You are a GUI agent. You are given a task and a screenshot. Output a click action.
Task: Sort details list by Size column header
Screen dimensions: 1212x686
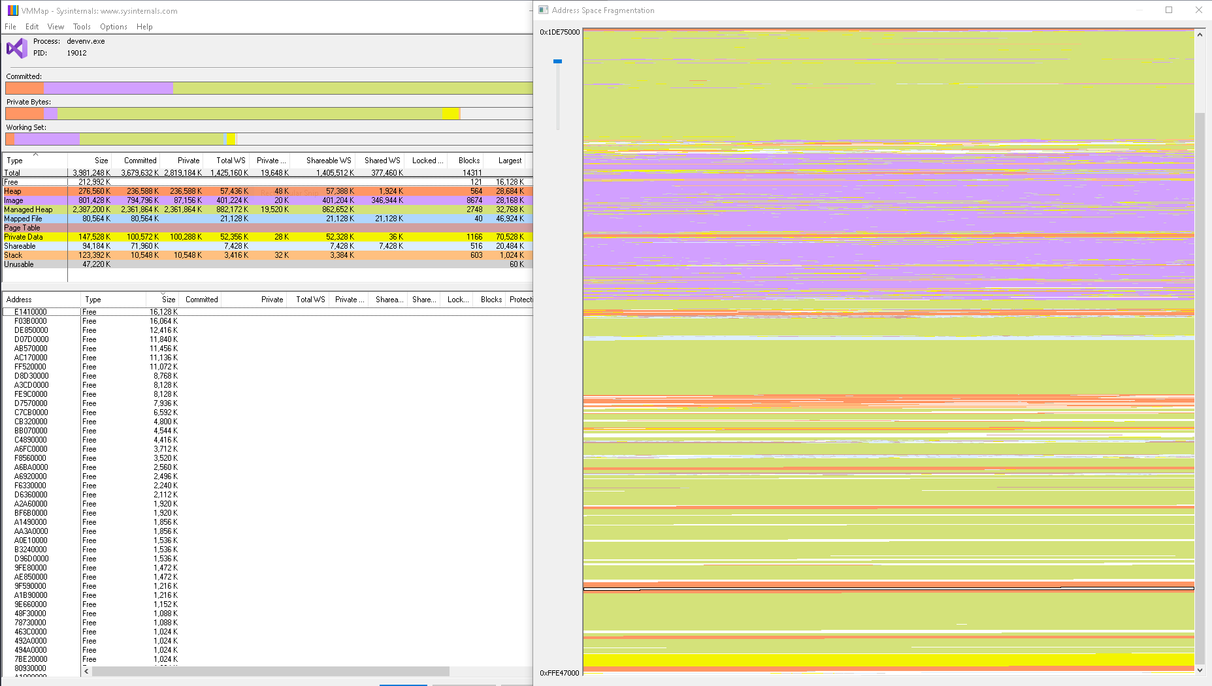coord(162,300)
